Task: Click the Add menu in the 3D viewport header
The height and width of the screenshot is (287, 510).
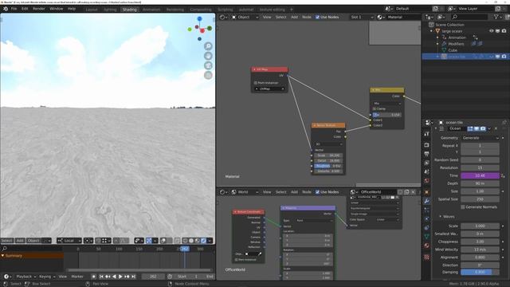Action: 20,241
